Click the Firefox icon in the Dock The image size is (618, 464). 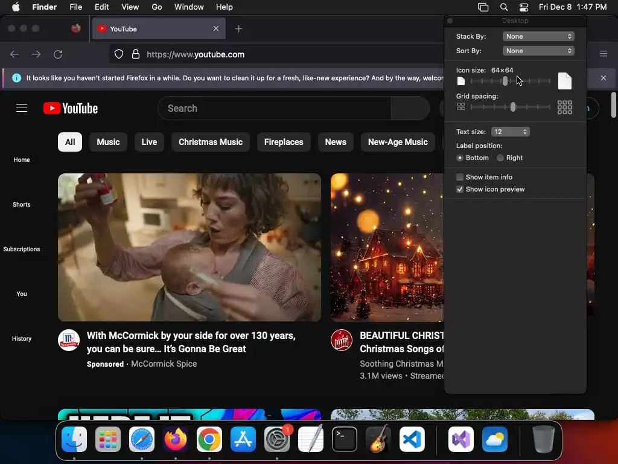point(176,439)
